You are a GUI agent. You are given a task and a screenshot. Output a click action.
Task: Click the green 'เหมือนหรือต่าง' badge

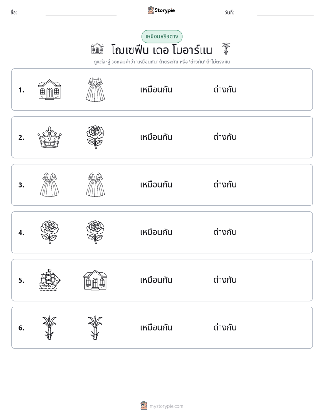(162, 36)
